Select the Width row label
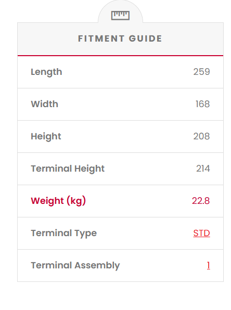This screenshot has height=310, width=231. coord(45,104)
